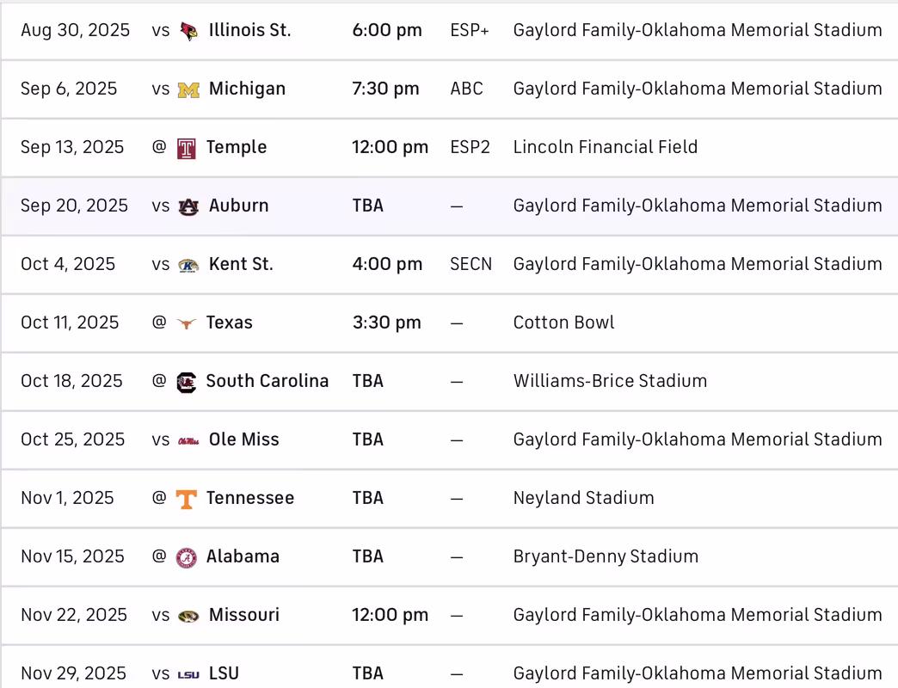Click the Texas Longhorns logo
Screen dimensions: 898x688
[186, 323]
